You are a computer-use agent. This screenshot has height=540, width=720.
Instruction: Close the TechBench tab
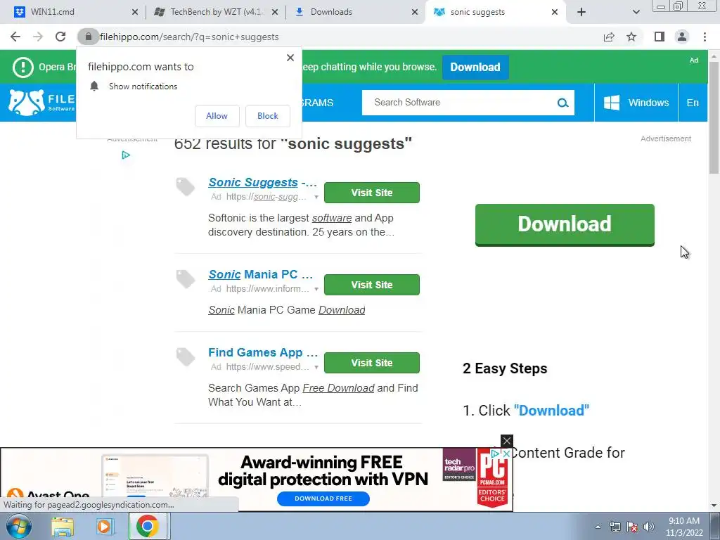(275, 12)
